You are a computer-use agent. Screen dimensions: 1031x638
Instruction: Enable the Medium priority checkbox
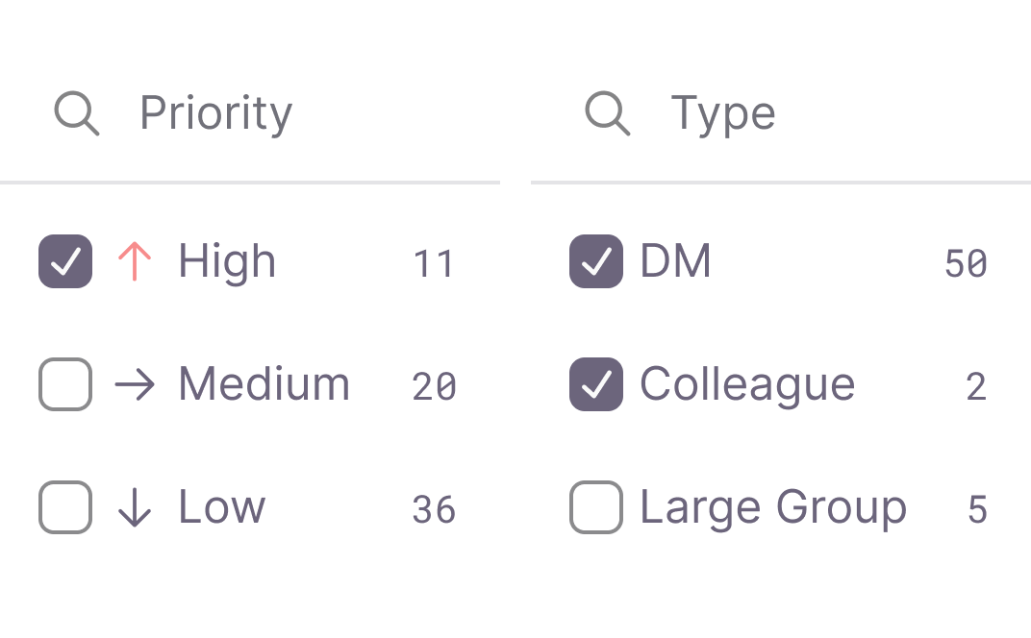click(65, 384)
